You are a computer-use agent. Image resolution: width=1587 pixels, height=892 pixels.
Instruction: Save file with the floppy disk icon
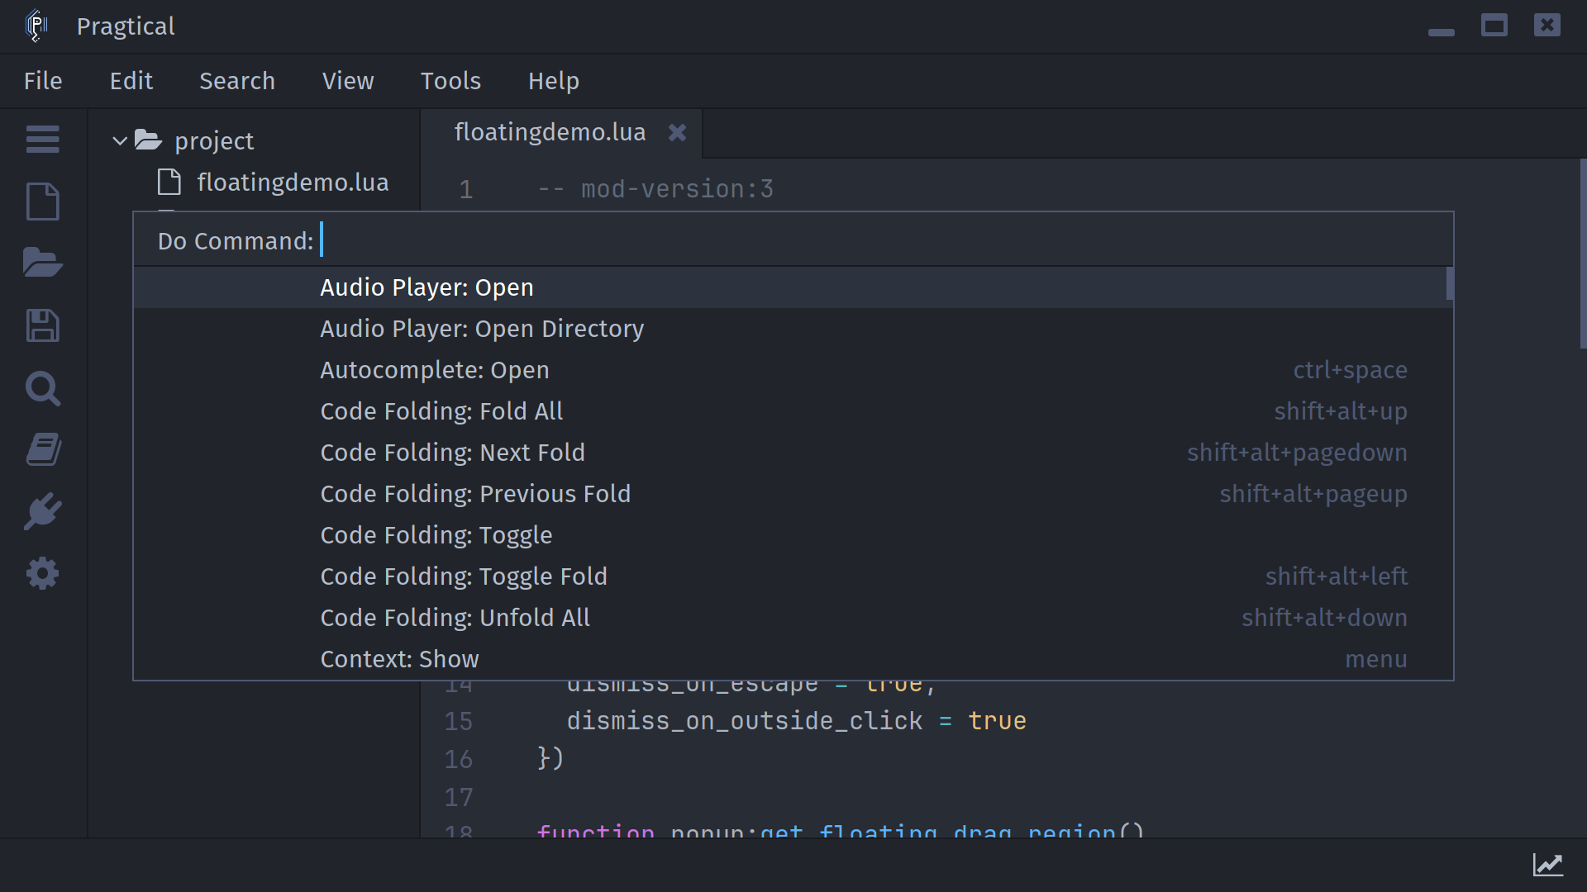42,325
